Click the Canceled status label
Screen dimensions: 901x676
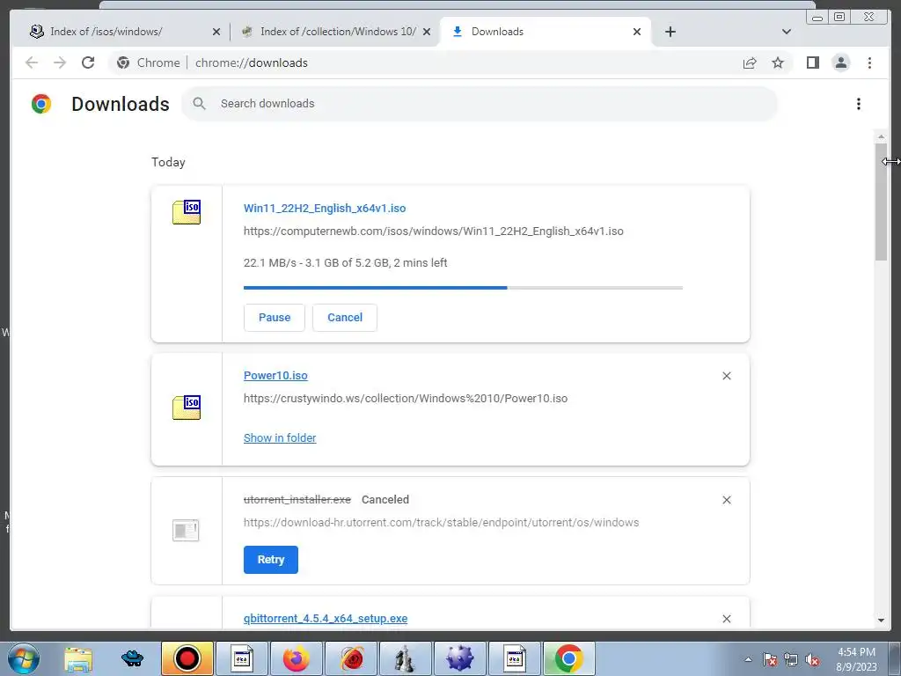pyautogui.click(x=385, y=500)
